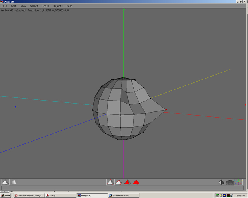Viewport: 248px width, 198px height.
Task: Select the smooth shading preview icon
Action: coord(14,182)
